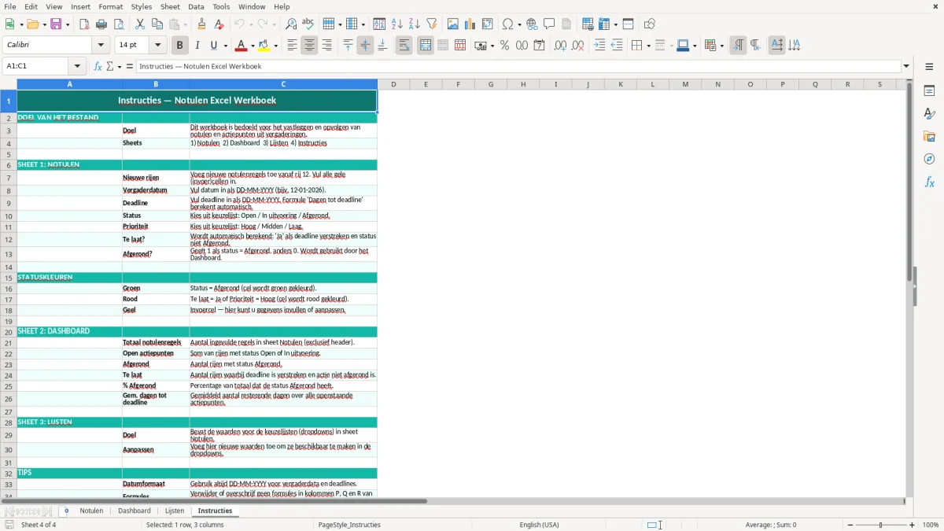The image size is (944, 531).
Task: Cut the selection with the scissors icon
Action: coord(140,24)
